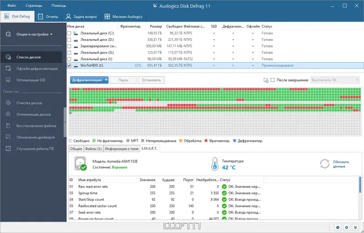Click the Остановить button
This screenshot has width=364, height=233.
pyautogui.click(x=151, y=80)
